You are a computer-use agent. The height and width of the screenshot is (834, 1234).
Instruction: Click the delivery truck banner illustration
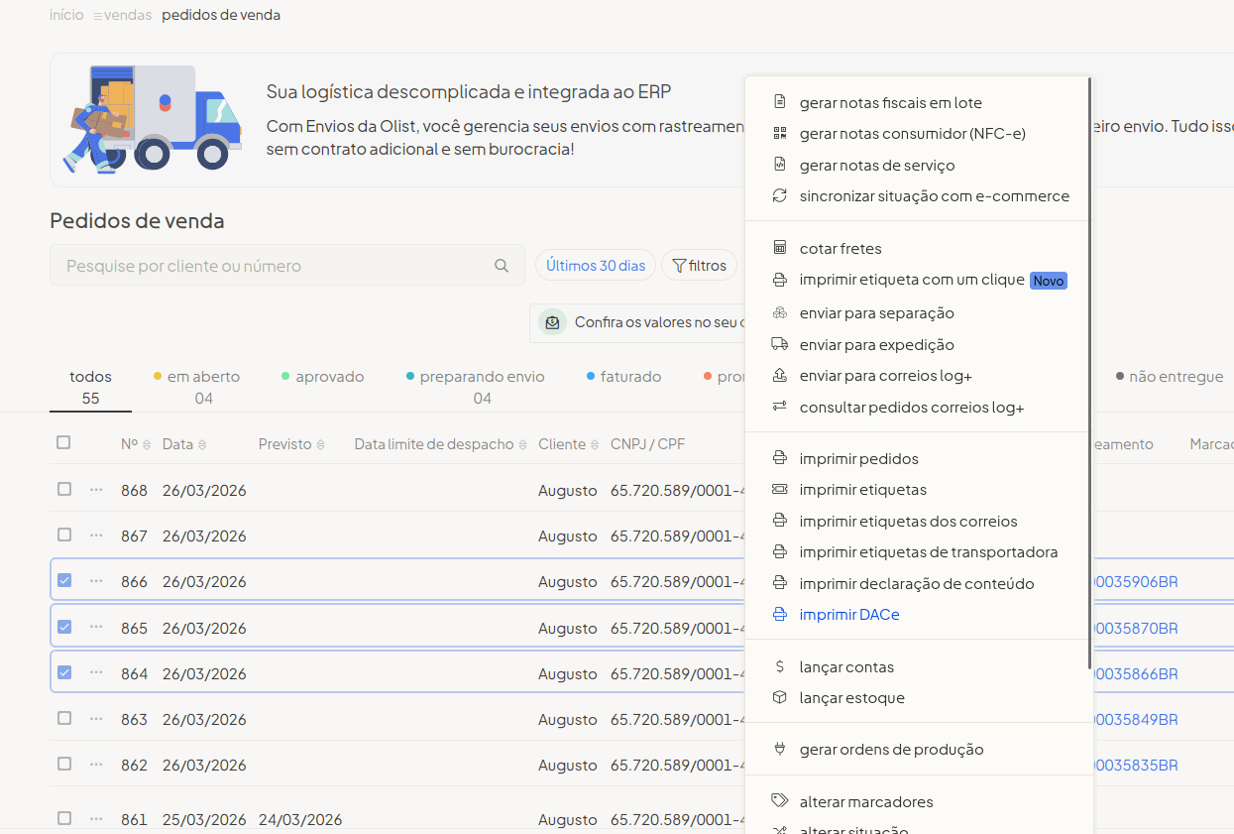click(x=153, y=120)
